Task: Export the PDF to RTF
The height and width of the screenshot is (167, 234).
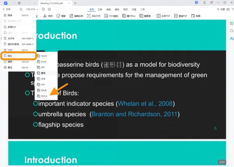Action: (x=46, y=85)
